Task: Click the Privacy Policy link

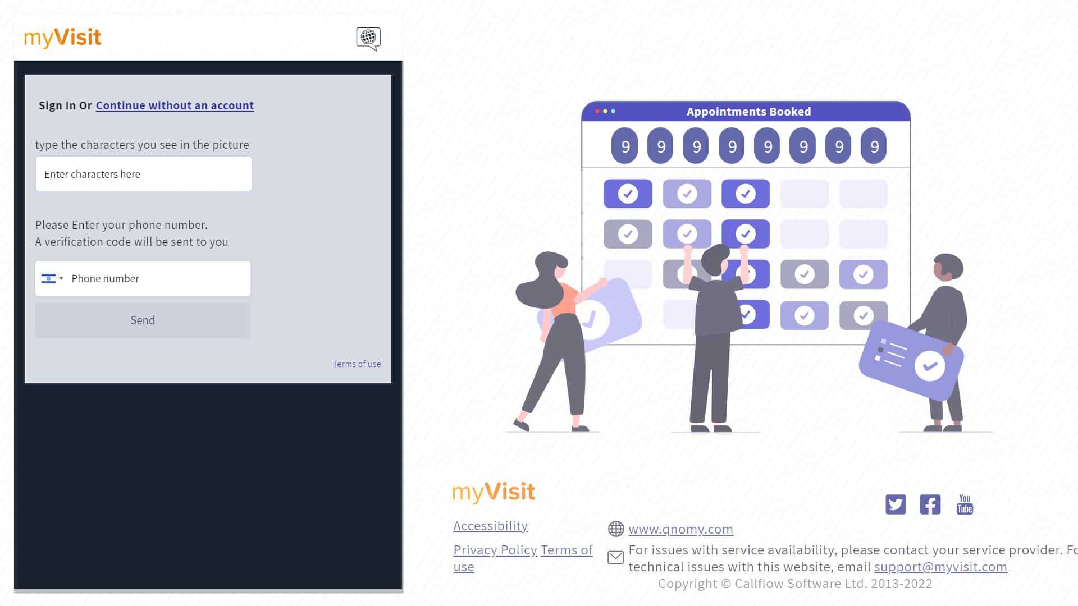Action: (495, 549)
